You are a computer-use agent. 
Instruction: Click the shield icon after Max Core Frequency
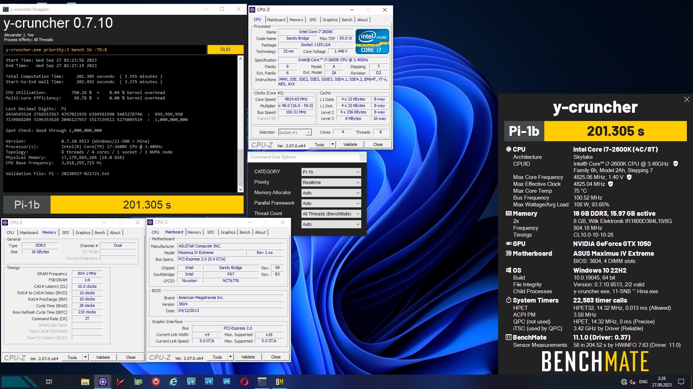click(x=629, y=177)
